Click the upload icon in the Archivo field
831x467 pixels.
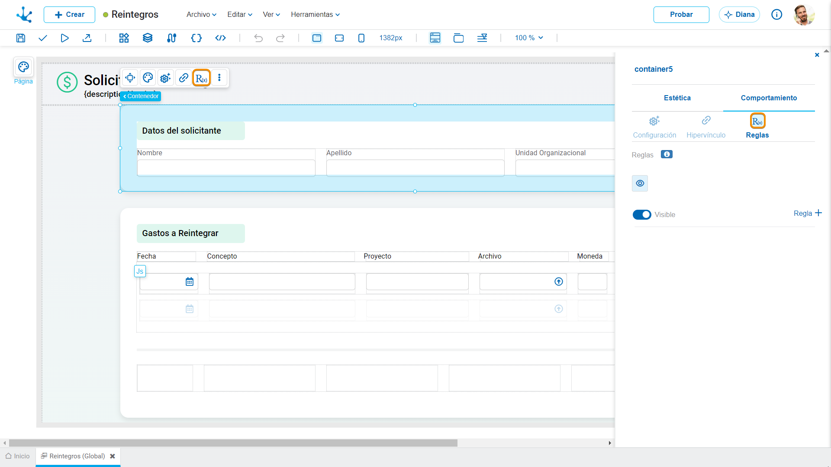[x=559, y=282]
